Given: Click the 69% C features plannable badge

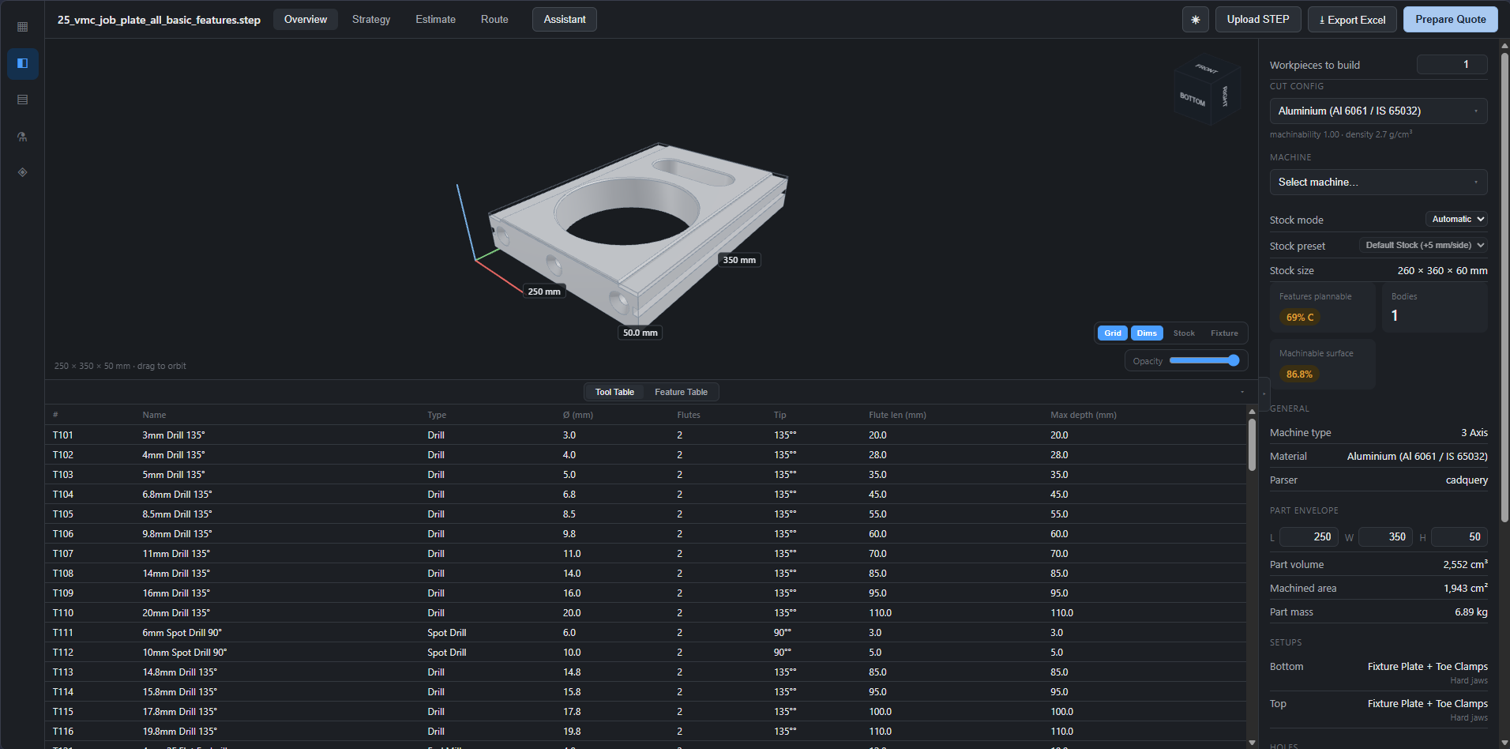Looking at the screenshot, I should click(x=1300, y=318).
